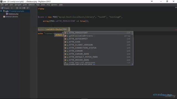Click the External Libraries icon
This screenshot has height=99, width=177.
(4, 16)
